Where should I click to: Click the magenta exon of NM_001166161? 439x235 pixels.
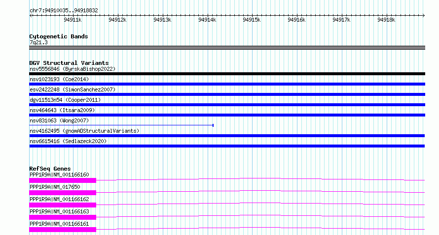tap(63, 230)
